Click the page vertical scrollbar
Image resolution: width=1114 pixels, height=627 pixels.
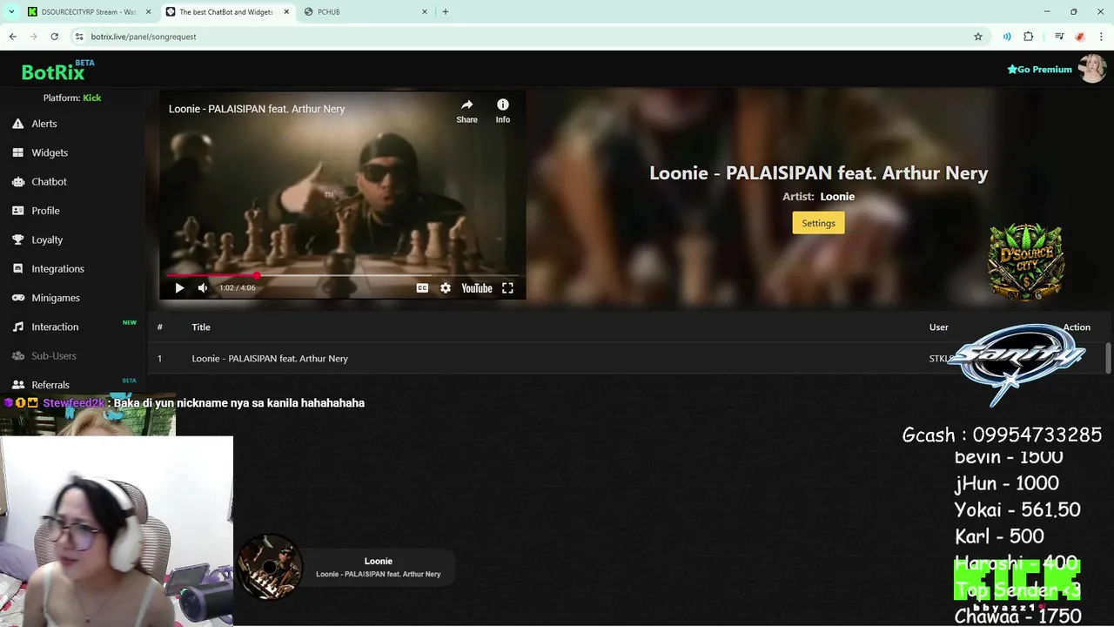pyautogui.click(x=1108, y=358)
